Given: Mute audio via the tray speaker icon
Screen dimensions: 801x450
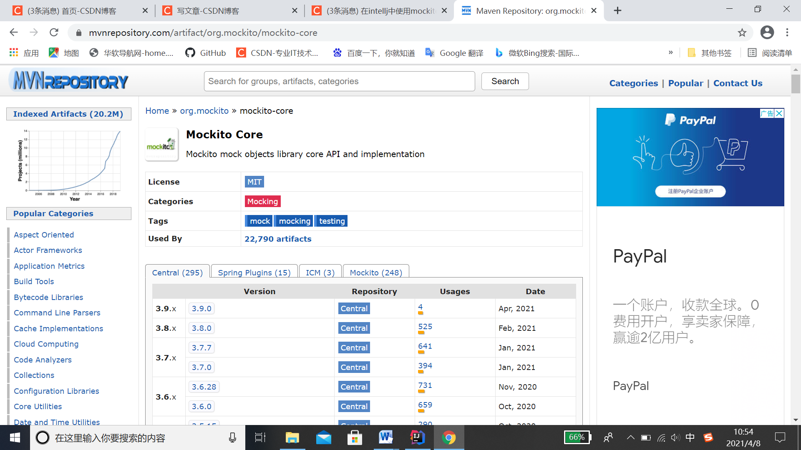Looking at the screenshot, I should [x=675, y=437].
